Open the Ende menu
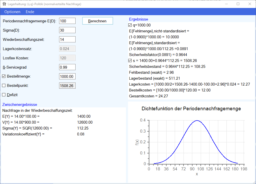The height and width of the screenshot is (184, 256). (x=30, y=12)
